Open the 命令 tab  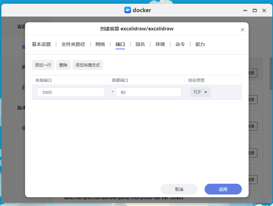point(180,45)
